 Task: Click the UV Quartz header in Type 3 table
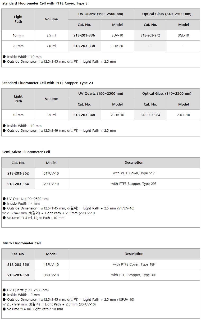pos(101,14)
